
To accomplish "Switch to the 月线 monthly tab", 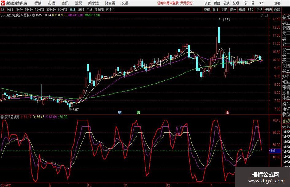I will point(89,10).
